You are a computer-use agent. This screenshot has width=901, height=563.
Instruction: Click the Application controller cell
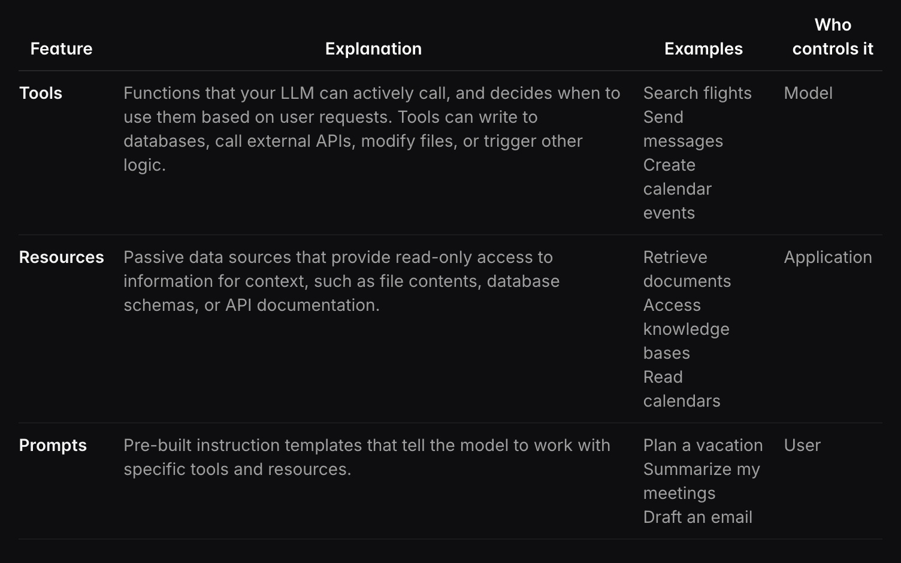point(827,257)
